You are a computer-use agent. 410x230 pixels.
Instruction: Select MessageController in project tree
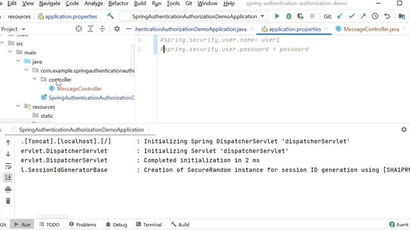tap(79, 89)
